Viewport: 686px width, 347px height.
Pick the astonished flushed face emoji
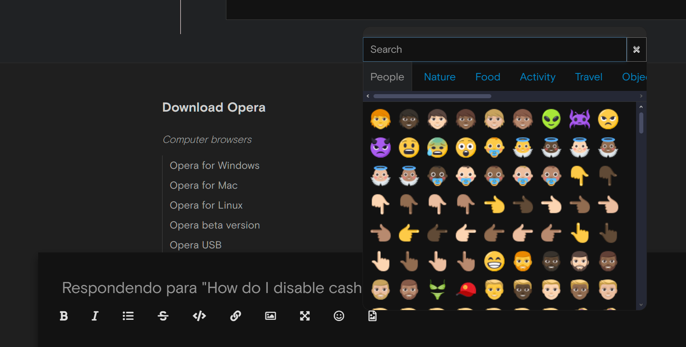tap(466, 148)
